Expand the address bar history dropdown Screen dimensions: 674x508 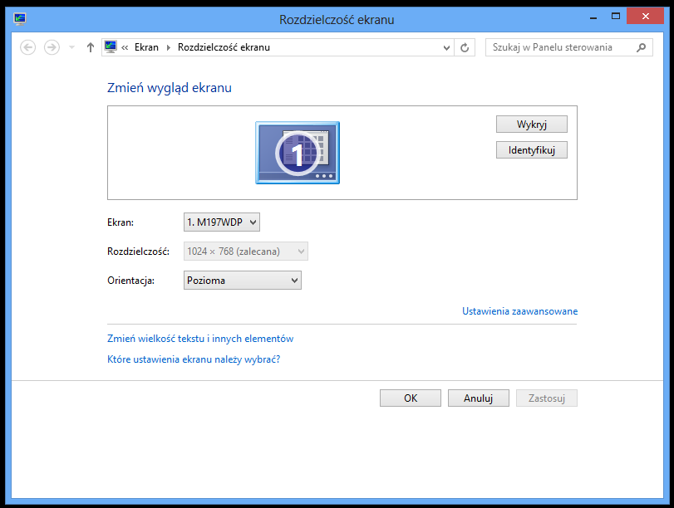446,47
